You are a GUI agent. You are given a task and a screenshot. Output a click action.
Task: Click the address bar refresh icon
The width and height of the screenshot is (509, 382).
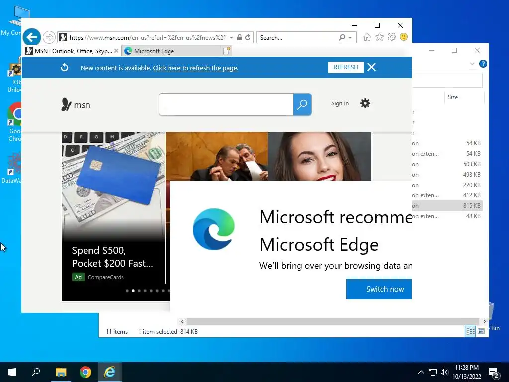[x=248, y=37]
